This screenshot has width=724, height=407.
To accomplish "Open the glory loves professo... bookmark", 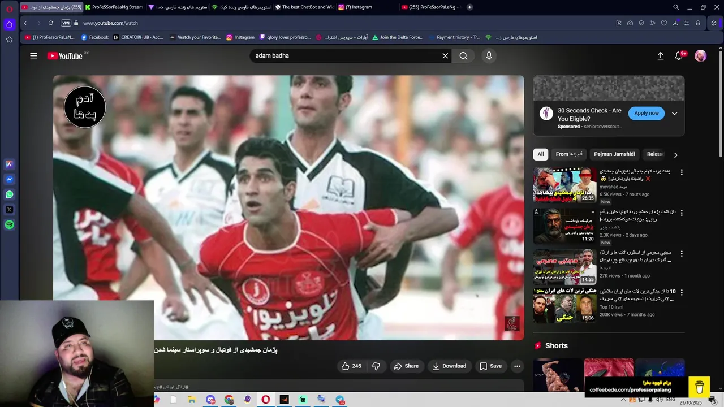I will pos(285,37).
